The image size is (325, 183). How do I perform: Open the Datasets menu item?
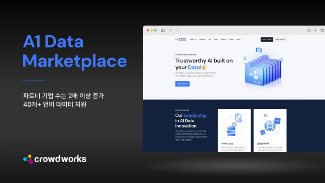tap(202, 39)
